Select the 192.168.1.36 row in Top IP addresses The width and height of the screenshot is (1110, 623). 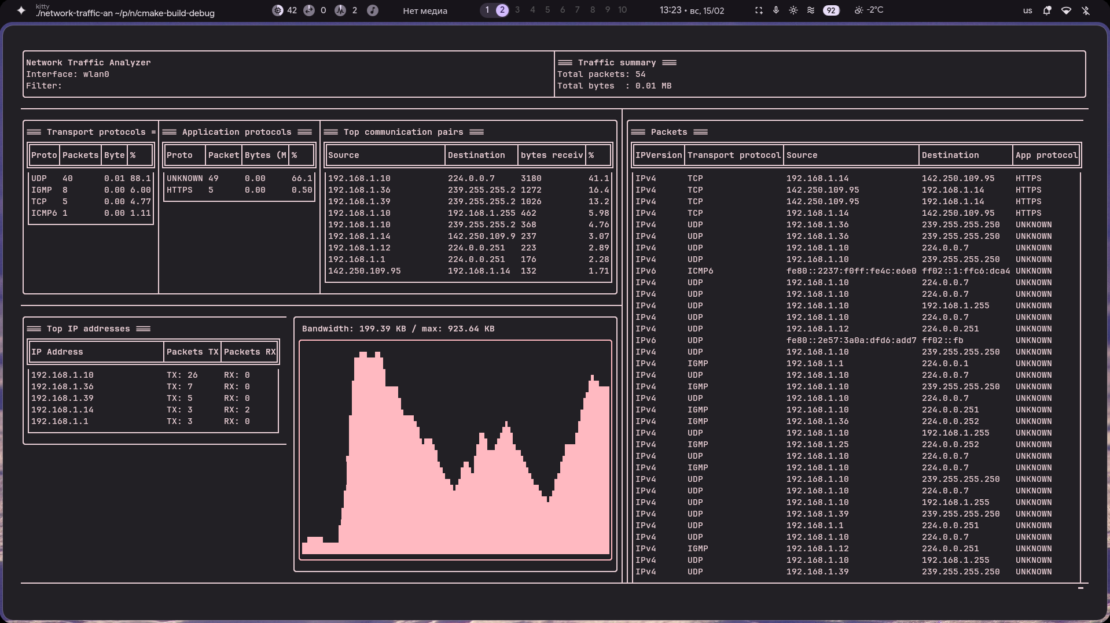click(x=153, y=386)
